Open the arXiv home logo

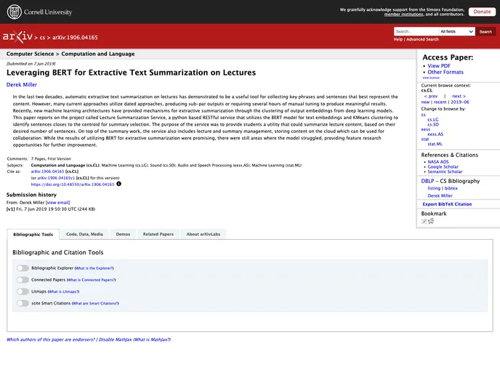click(x=17, y=36)
